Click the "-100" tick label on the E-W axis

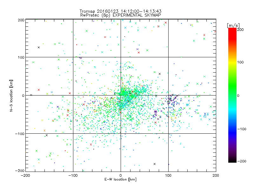point(73,175)
